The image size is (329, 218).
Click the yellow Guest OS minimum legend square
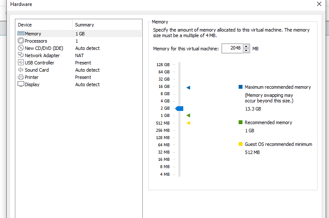[x=240, y=144]
